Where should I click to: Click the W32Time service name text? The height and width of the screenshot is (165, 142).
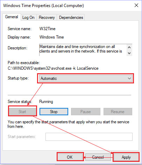(48, 29)
